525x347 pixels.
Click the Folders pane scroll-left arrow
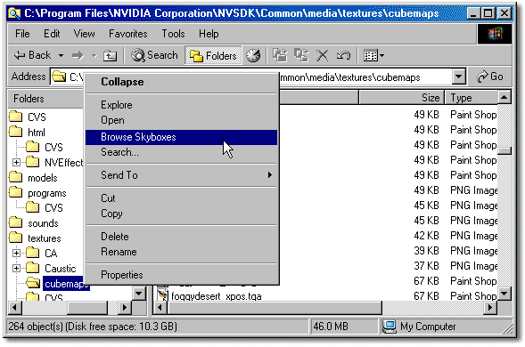coord(14,307)
